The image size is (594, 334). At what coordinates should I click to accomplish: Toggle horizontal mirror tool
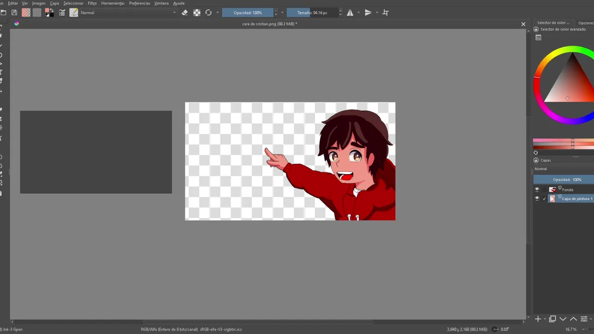(350, 13)
